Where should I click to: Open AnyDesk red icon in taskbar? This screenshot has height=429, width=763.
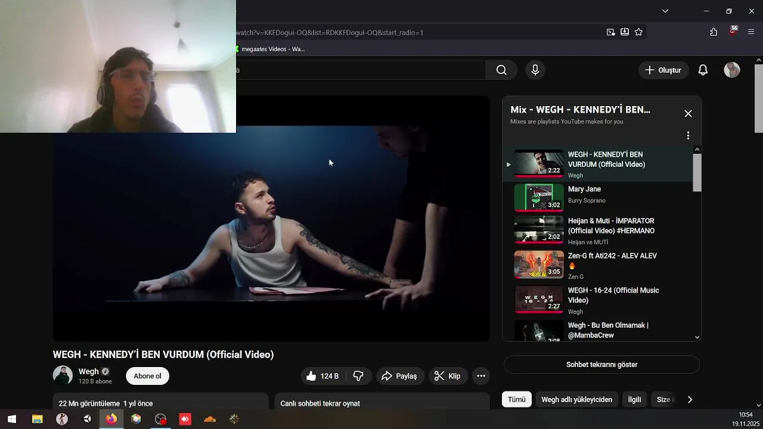coord(185,419)
